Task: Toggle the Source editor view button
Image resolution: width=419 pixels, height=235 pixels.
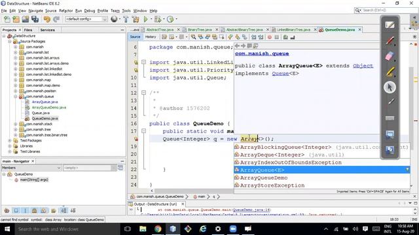Action: point(135,37)
